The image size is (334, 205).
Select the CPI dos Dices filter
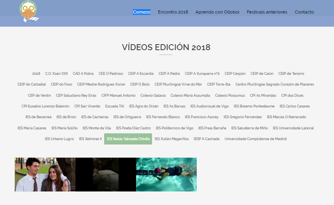[292, 96]
